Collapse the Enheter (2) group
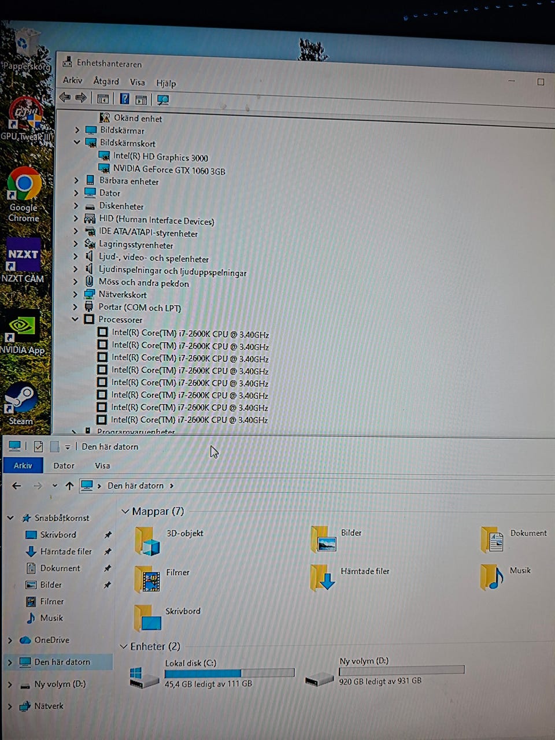The image size is (555, 740). (x=123, y=646)
